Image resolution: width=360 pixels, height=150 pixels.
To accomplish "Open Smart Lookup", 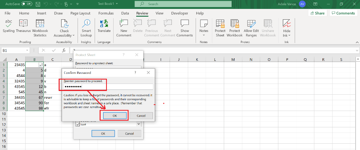I will pos(86,28).
